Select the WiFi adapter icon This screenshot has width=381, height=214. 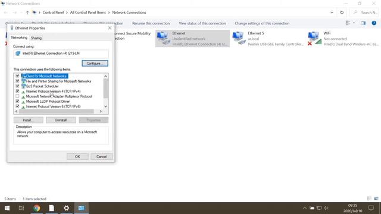click(x=314, y=38)
